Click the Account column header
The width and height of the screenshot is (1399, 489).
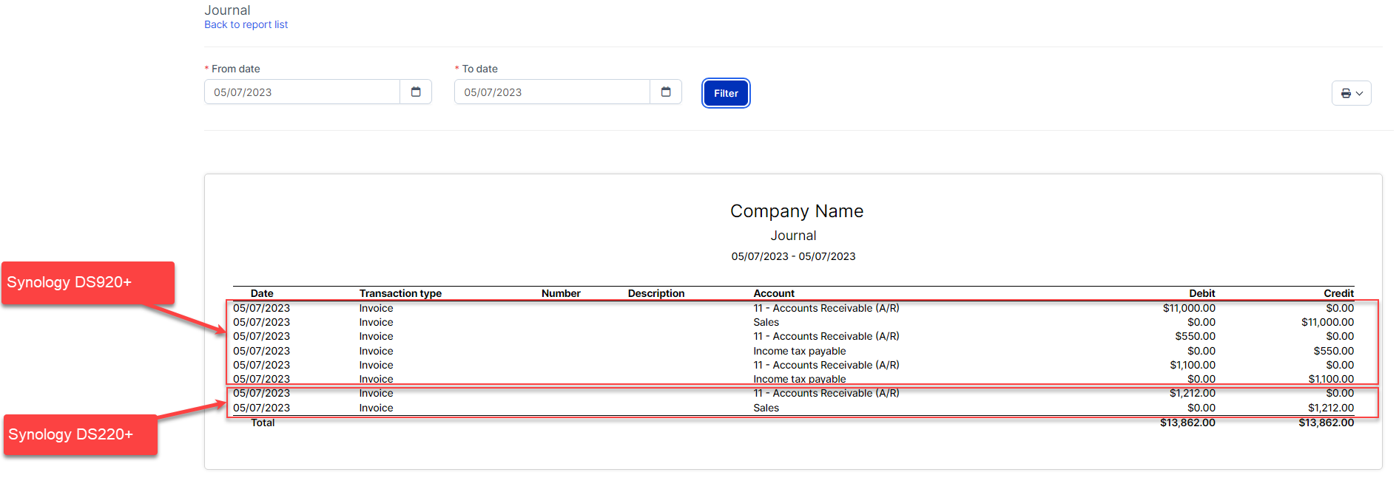click(774, 293)
